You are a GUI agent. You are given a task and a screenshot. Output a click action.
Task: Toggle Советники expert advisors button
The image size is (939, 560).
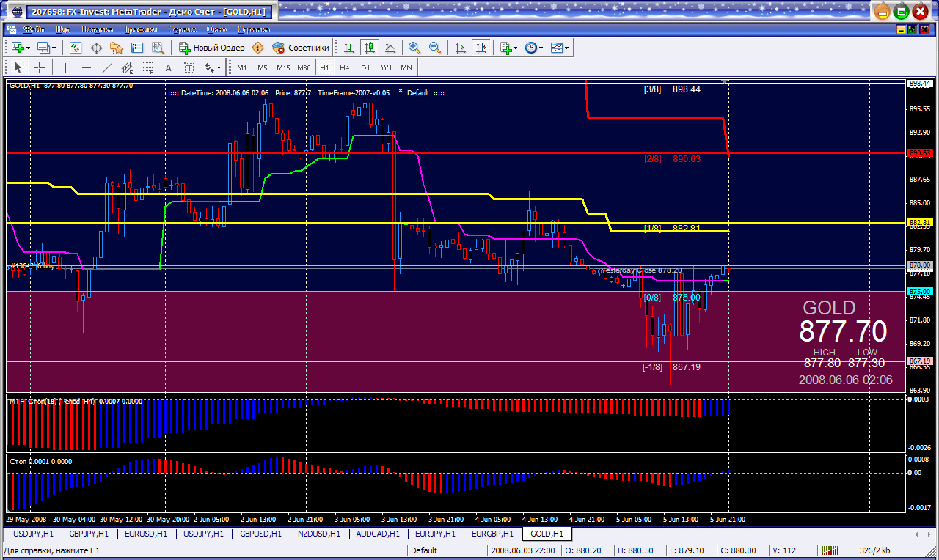[300, 48]
